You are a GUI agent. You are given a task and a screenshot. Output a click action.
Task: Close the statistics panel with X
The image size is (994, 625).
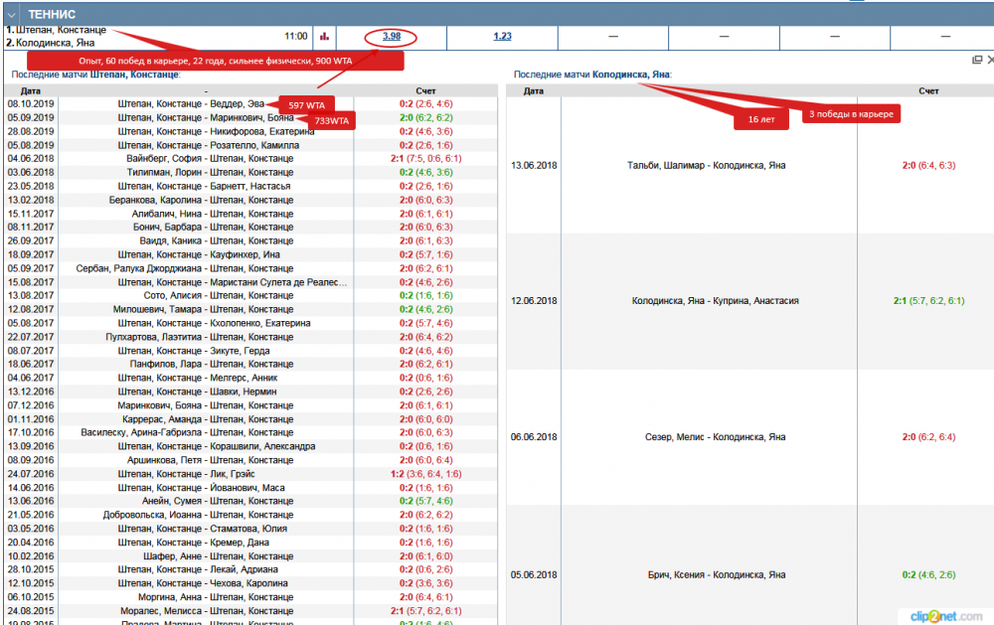(990, 60)
